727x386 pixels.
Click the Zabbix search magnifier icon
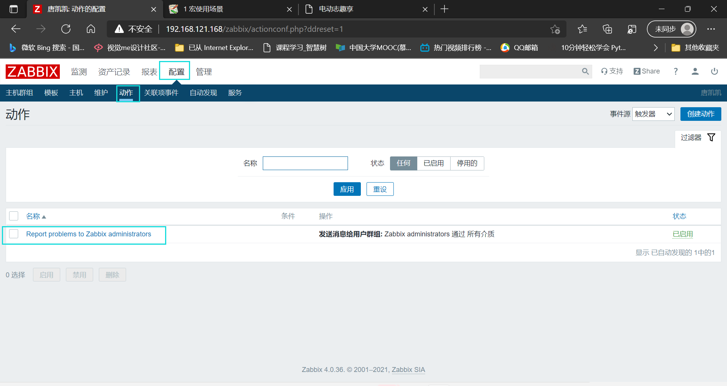[x=585, y=71]
